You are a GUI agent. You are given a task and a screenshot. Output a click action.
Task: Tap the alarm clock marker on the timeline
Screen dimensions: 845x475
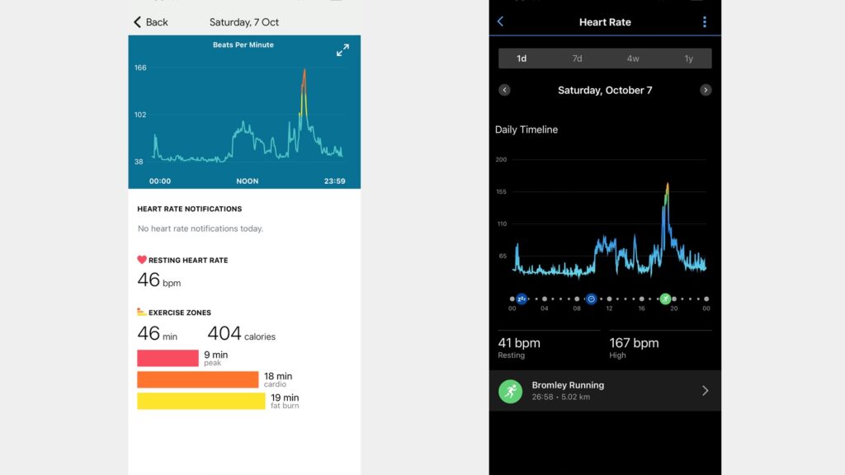coord(592,299)
